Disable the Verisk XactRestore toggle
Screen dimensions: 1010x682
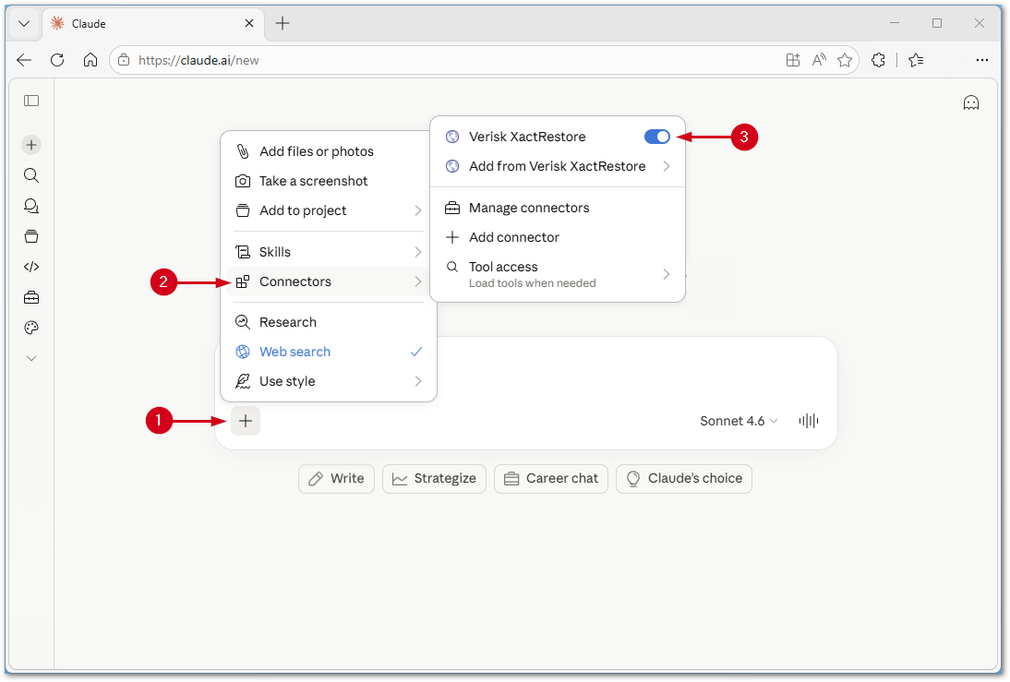click(x=657, y=137)
